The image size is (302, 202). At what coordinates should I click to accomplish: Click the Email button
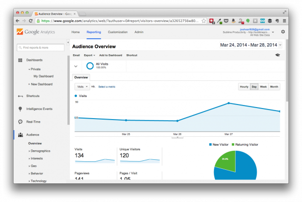77,55
